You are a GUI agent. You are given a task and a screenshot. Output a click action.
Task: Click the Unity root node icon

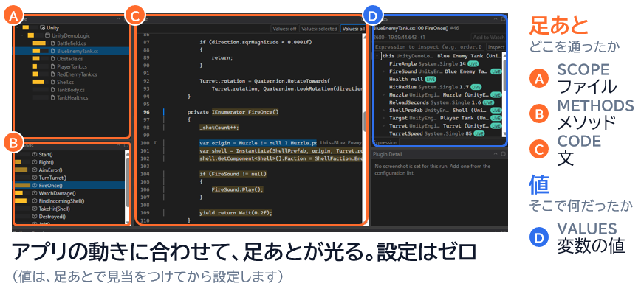pyautogui.click(x=43, y=28)
